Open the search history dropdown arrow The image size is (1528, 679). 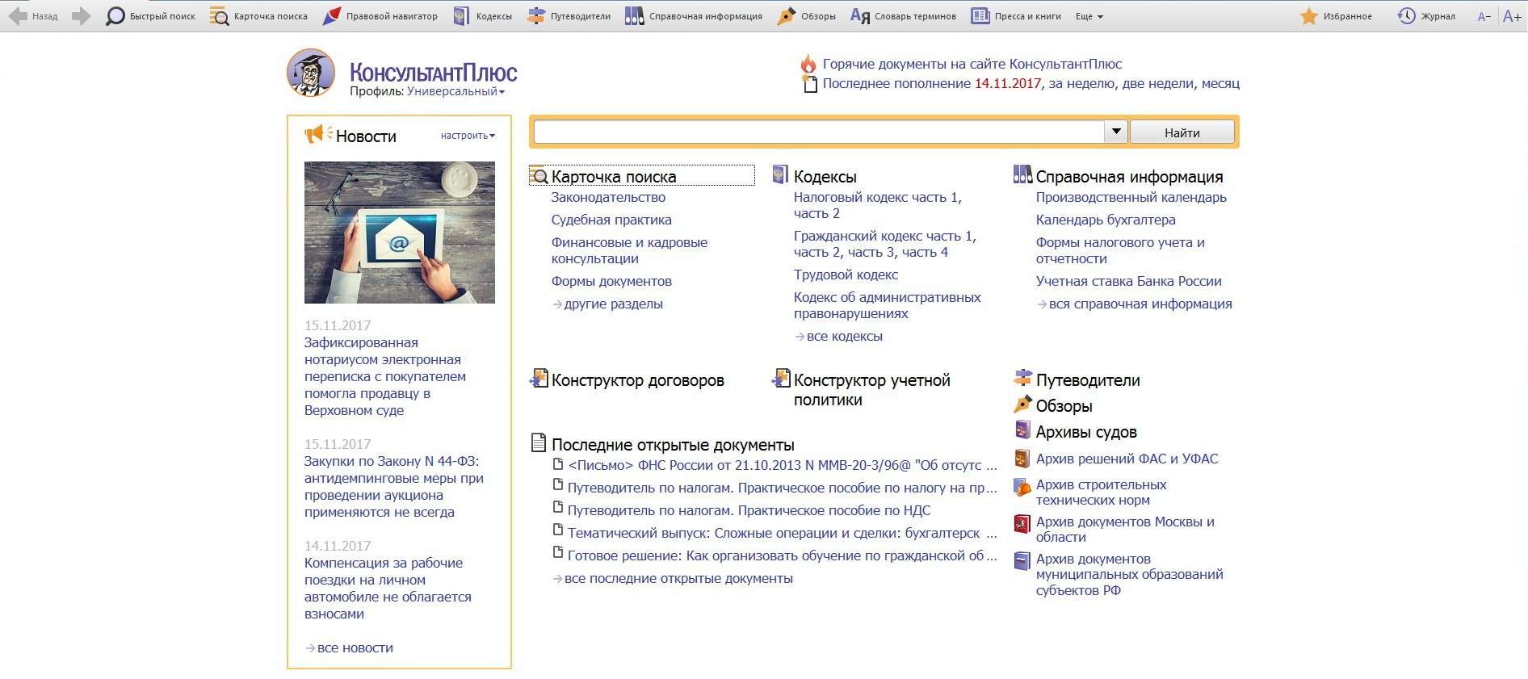click(x=1116, y=132)
